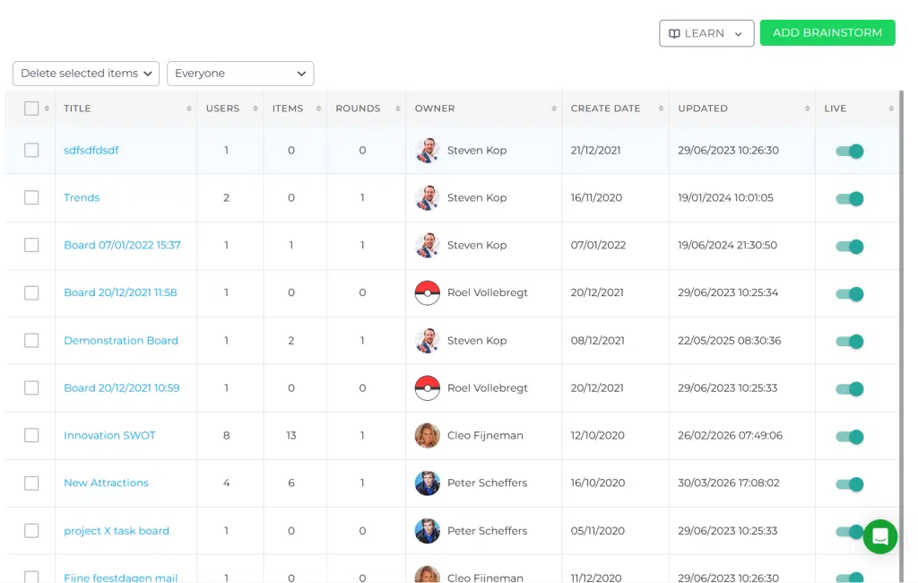
Task: Click the UPDATED column header label
Action: (x=703, y=109)
